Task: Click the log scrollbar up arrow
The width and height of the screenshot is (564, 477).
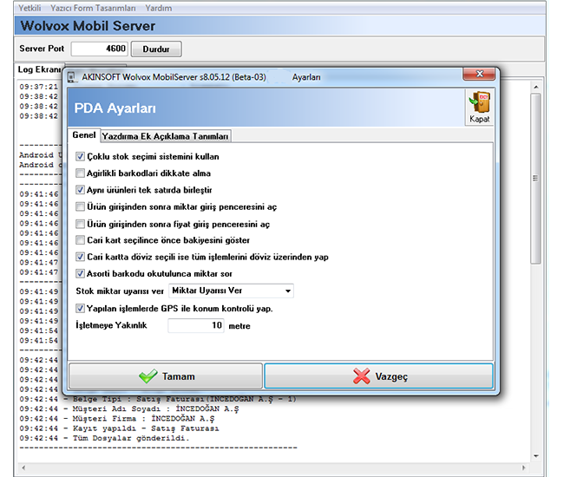Action: [535, 87]
